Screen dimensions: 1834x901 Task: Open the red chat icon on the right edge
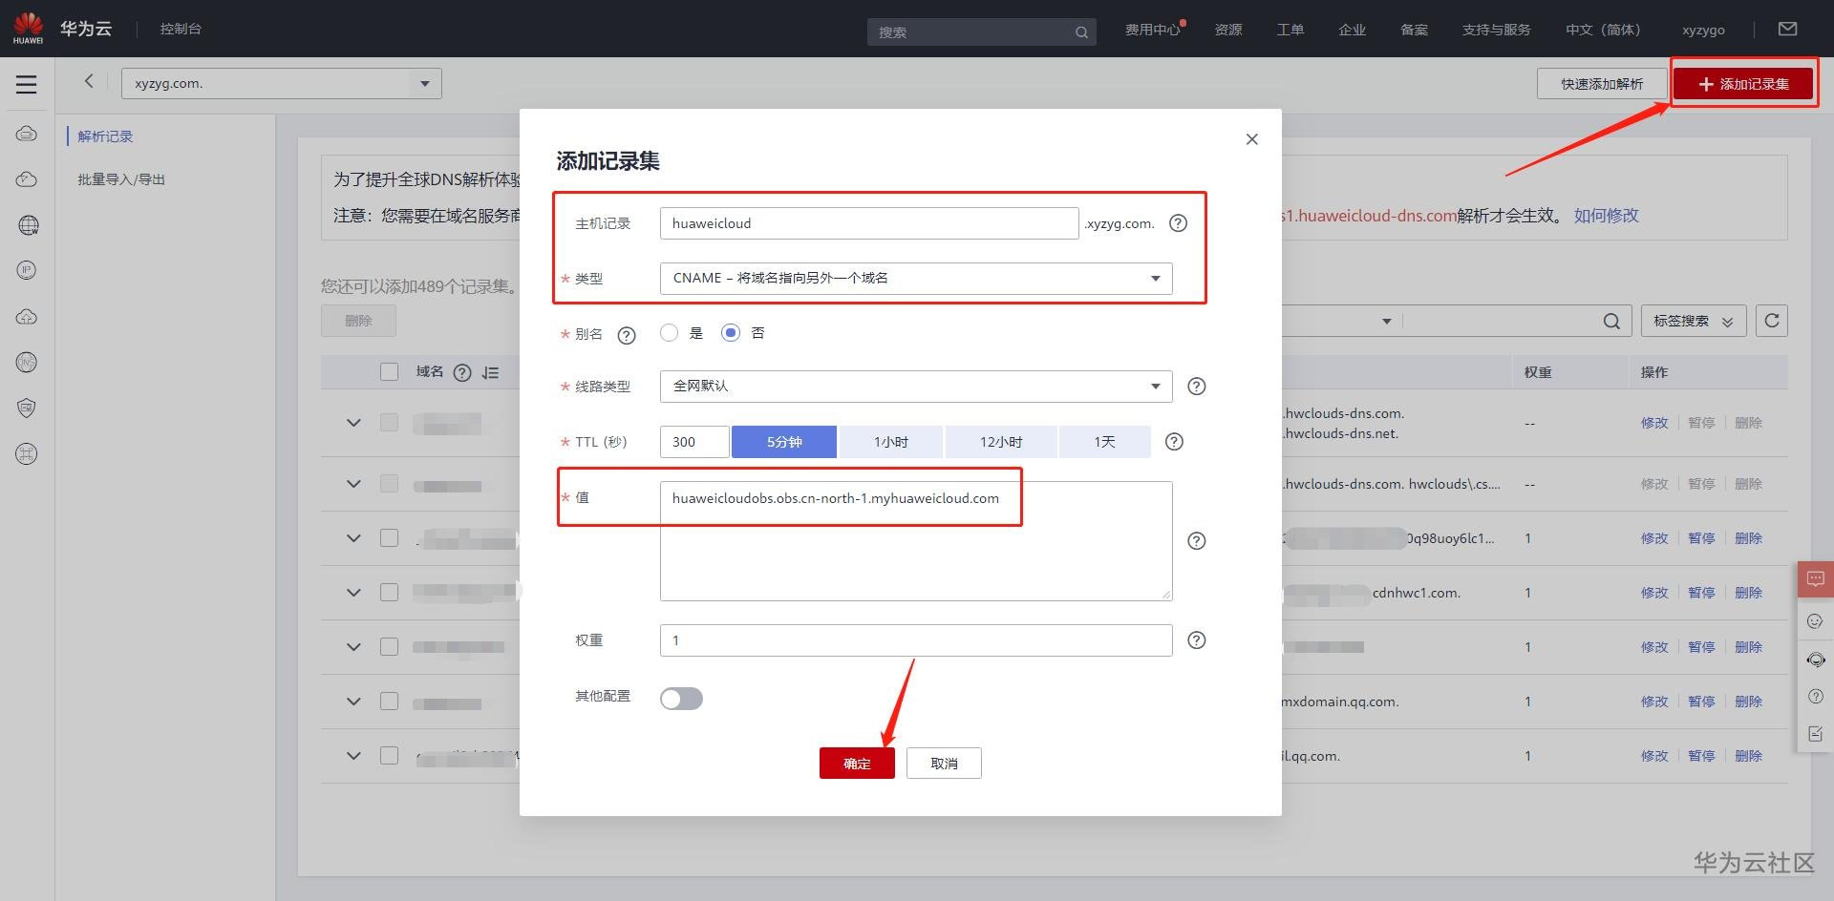pos(1816,579)
